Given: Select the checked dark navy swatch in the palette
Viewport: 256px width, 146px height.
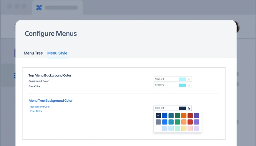Looking at the screenshot, I should [158, 116].
